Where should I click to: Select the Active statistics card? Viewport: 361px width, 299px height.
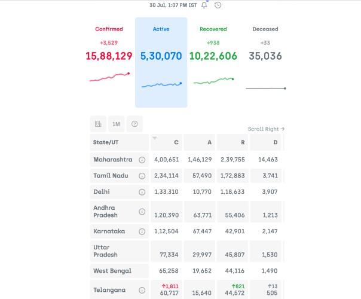point(161,62)
